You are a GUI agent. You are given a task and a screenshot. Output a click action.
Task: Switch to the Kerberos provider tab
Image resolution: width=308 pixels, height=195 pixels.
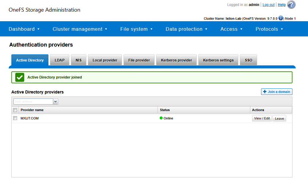click(176, 60)
